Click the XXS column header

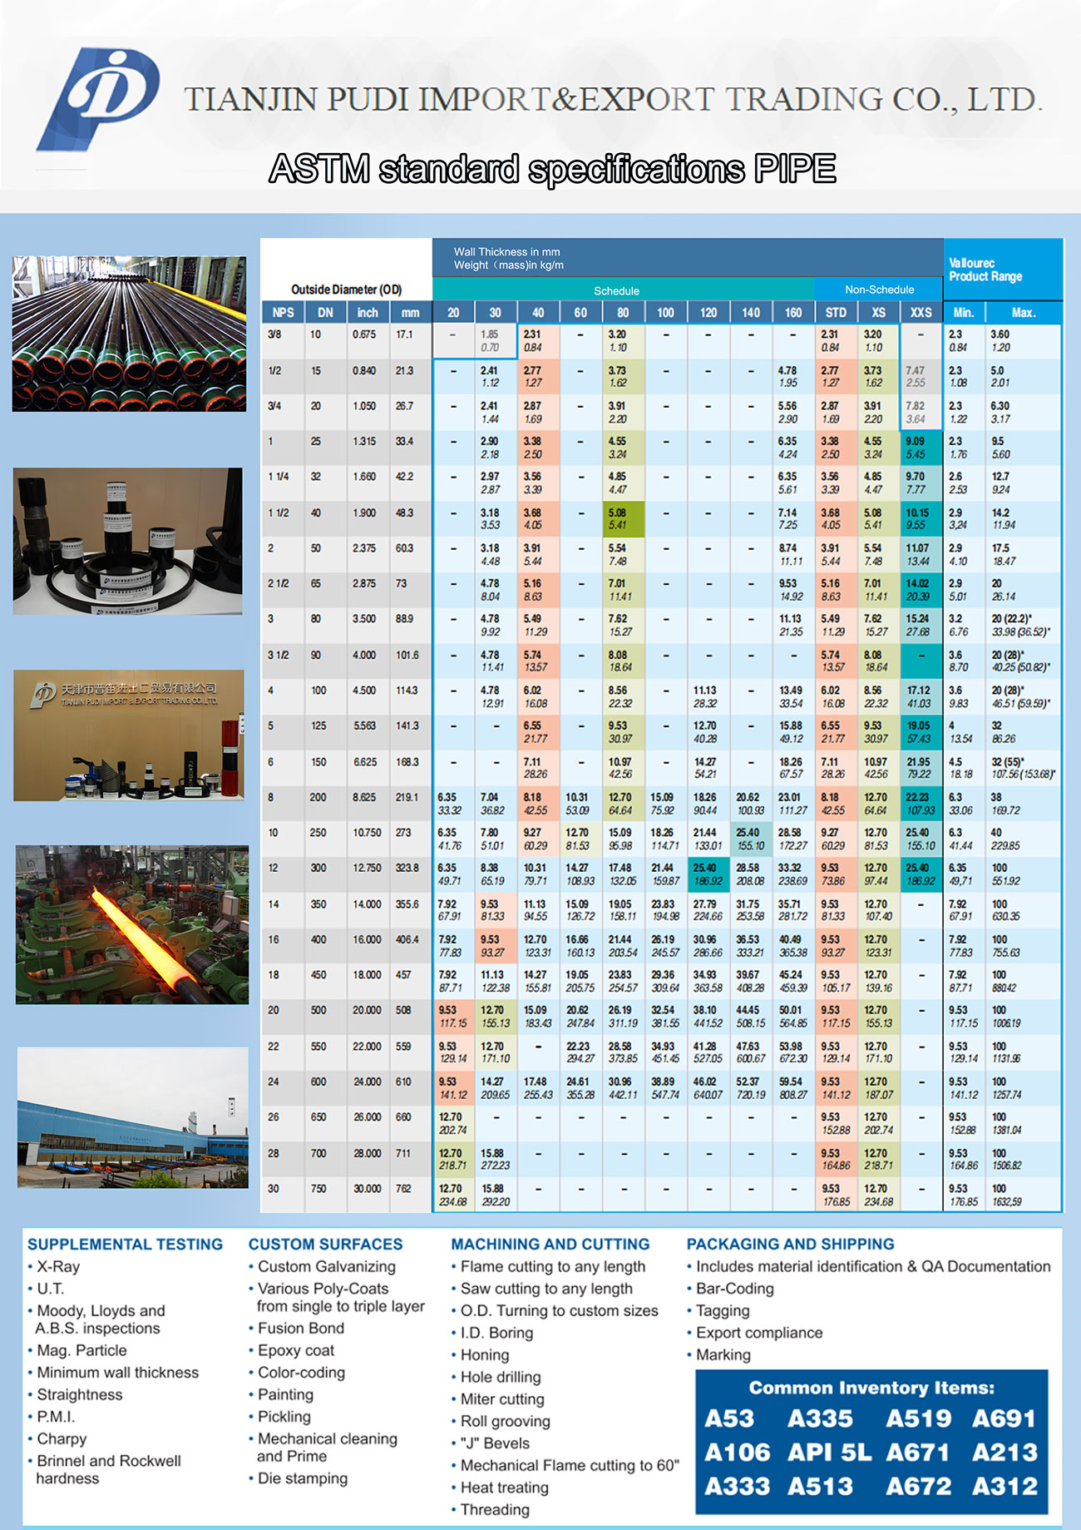[x=921, y=313]
